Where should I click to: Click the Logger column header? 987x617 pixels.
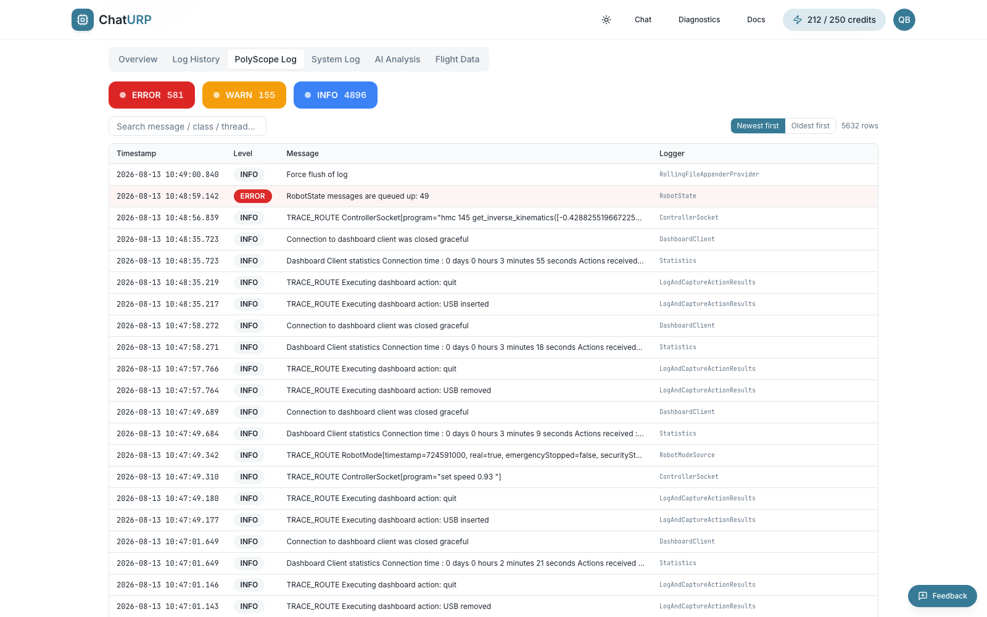tap(672, 154)
